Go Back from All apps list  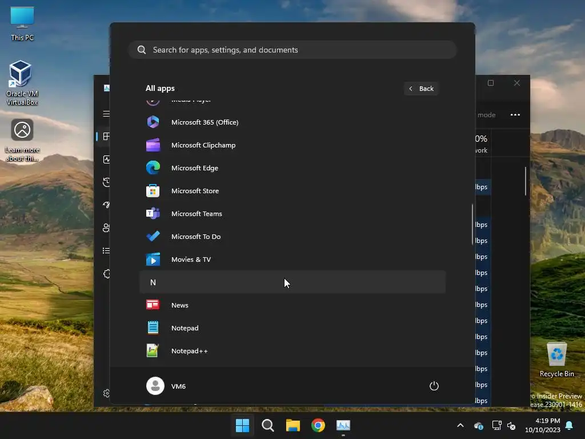[x=421, y=89]
